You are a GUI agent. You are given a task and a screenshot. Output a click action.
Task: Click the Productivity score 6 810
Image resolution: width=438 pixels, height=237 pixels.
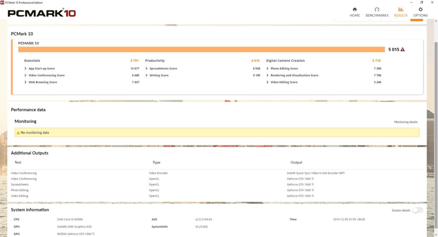coord(255,61)
